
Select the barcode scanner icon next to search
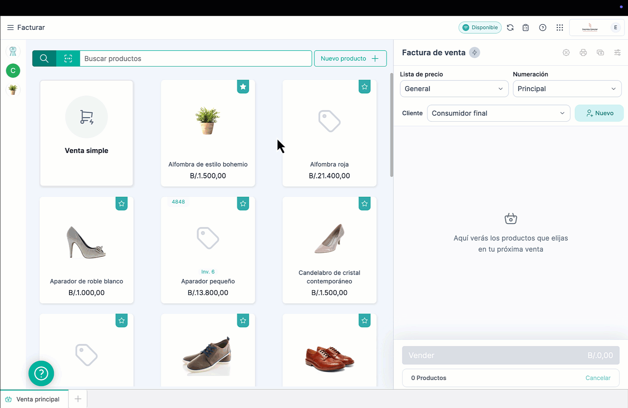(67, 59)
